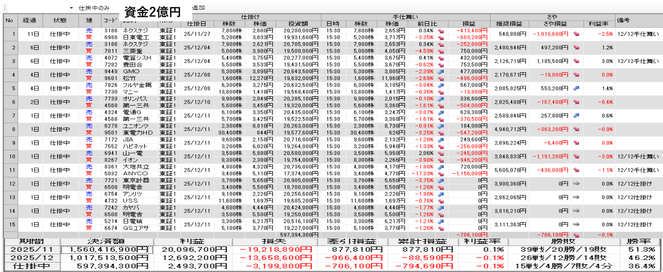Click the red arrow in row 3's さや損益 cell
The image size is (663, 272).
[576, 61]
